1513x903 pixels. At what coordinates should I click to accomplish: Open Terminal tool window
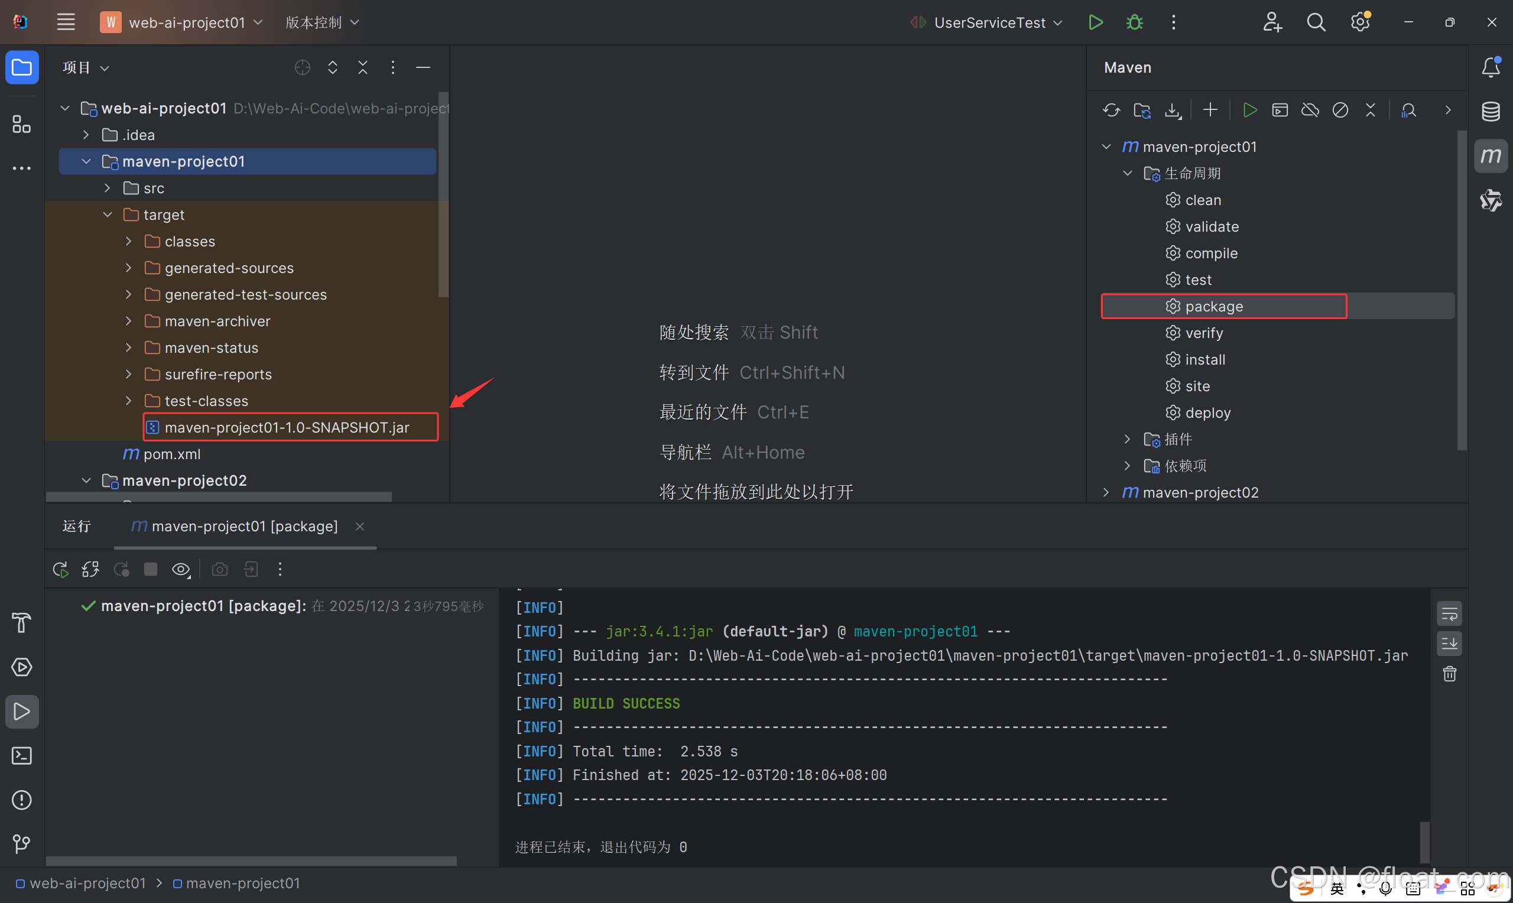tap(22, 756)
